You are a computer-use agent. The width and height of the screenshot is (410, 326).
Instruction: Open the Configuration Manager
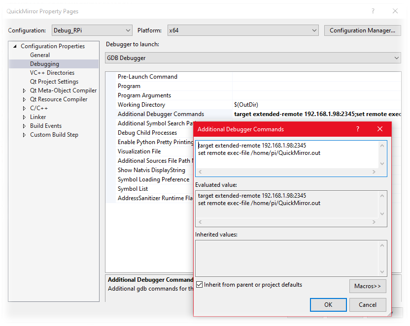pos(362,30)
